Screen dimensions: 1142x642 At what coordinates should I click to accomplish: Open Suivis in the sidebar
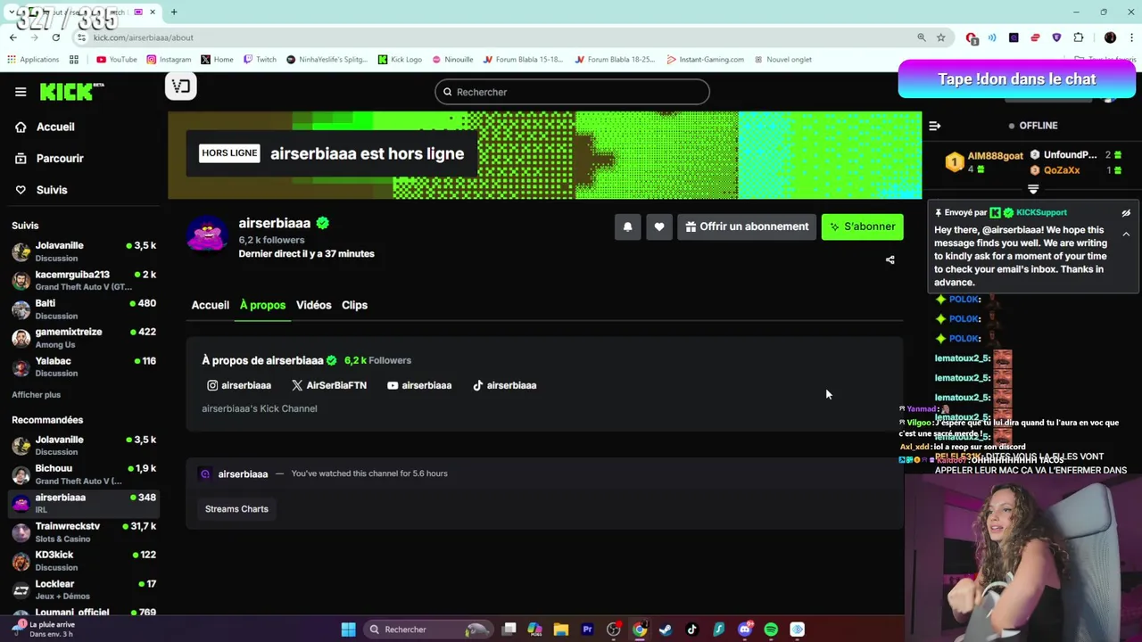point(41,190)
